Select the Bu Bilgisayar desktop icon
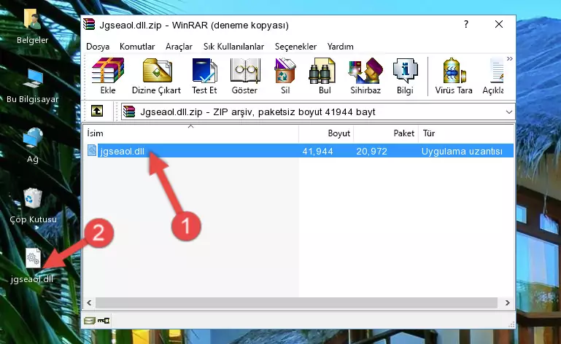This screenshot has width=561, height=344. pos(33,86)
